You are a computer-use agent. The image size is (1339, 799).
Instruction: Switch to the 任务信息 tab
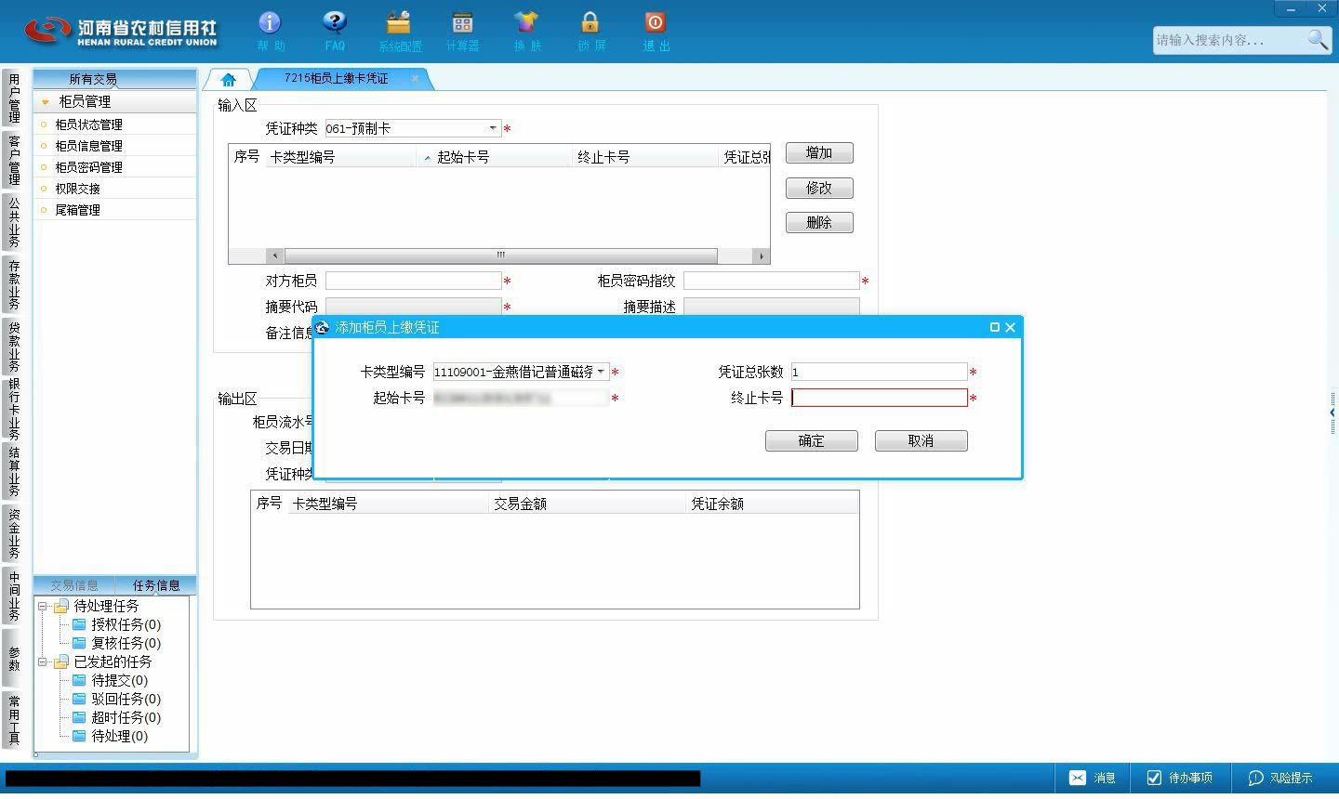point(156,585)
